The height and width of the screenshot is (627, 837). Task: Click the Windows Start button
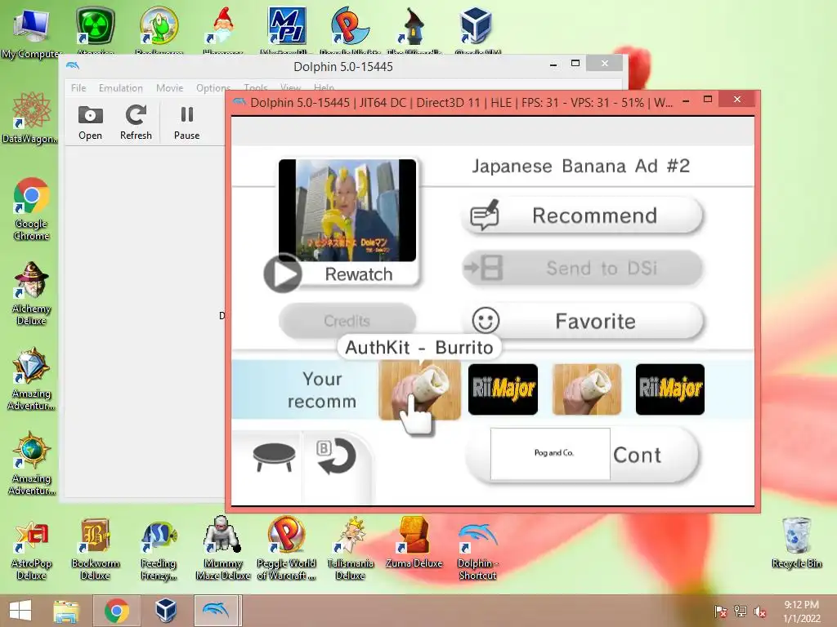(20, 611)
